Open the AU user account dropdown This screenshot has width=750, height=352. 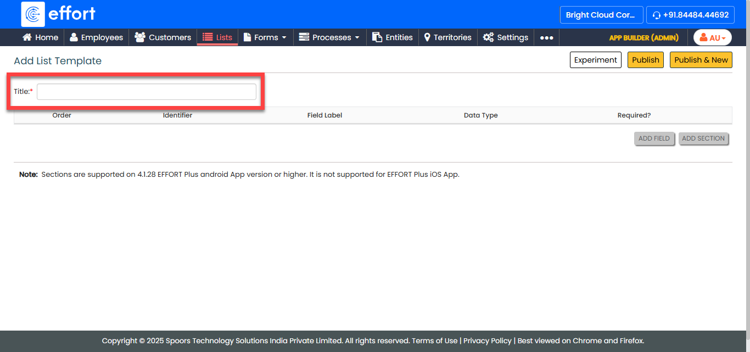coord(712,37)
